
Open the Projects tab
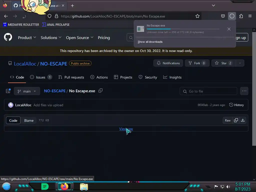pyautogui.click(x=123, y=77)
